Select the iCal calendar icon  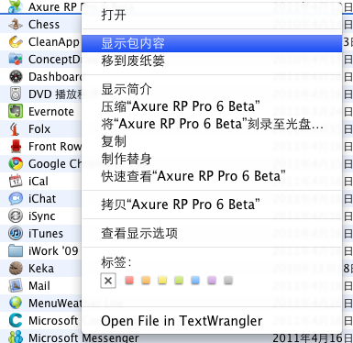(x=16, y=182)
